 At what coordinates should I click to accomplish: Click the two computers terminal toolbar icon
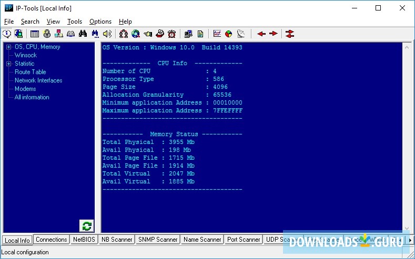188,34
